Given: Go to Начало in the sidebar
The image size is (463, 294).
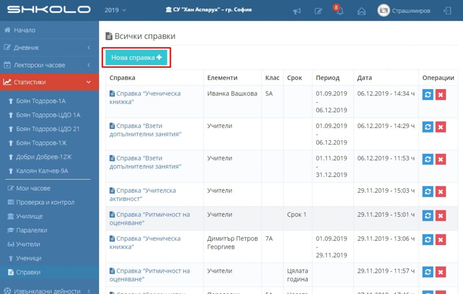Looking at the screenshot, I should tap(49, 30).
